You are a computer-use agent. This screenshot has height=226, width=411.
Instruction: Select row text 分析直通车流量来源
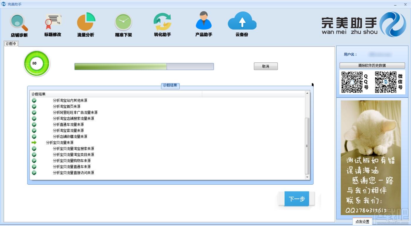click(68, 124)
